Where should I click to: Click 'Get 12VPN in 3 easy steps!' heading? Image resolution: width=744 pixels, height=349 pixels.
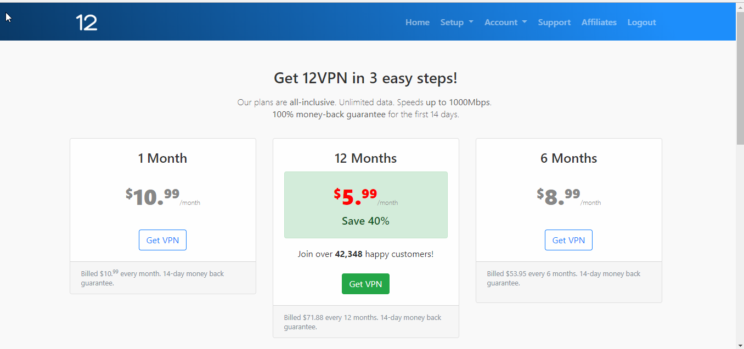(365, 78)
